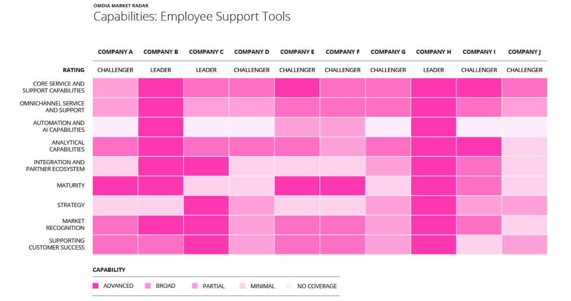Click the No Coverage legend swatch
Screen dimensions: 571x301
pos(289,286)
